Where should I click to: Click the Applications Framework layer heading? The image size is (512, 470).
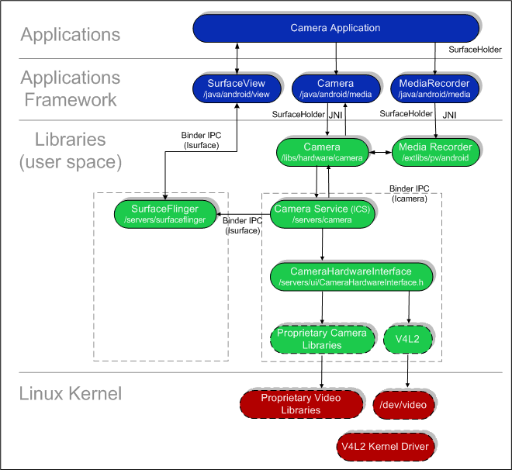pyautogui.click(x=71, y=88)
